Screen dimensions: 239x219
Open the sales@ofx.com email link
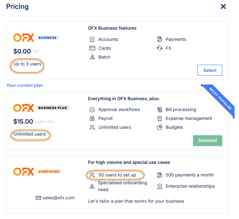coord(59,198)
